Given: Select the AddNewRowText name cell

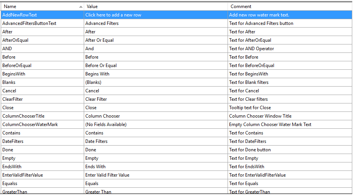Looking at the screenshot, I should click(20, 15).
